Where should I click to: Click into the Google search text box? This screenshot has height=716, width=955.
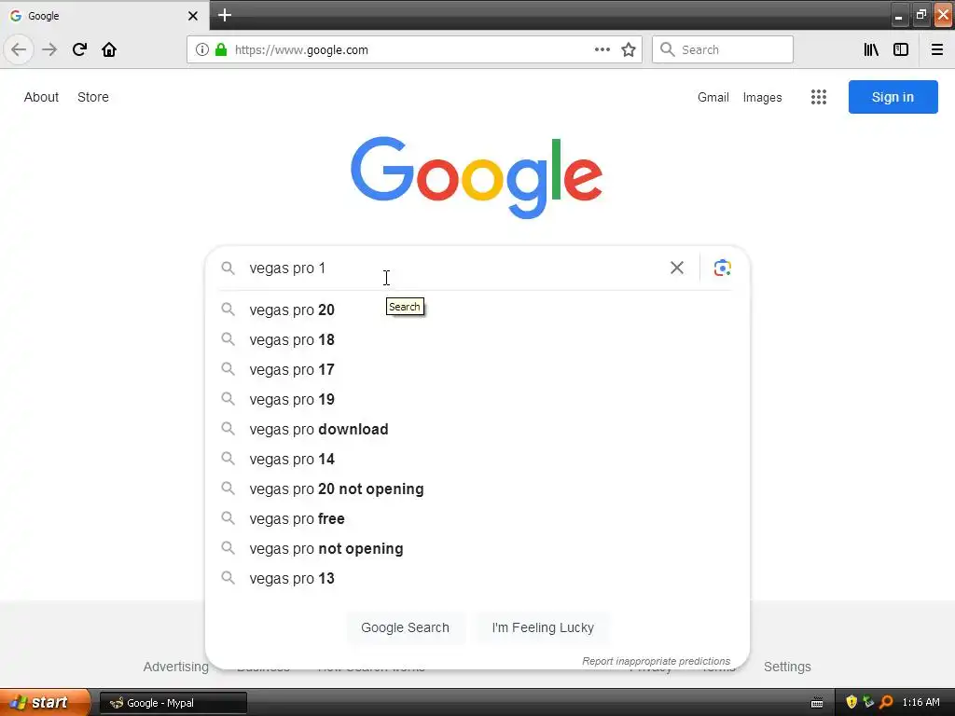pyautogui.click(x=454, y=268)
